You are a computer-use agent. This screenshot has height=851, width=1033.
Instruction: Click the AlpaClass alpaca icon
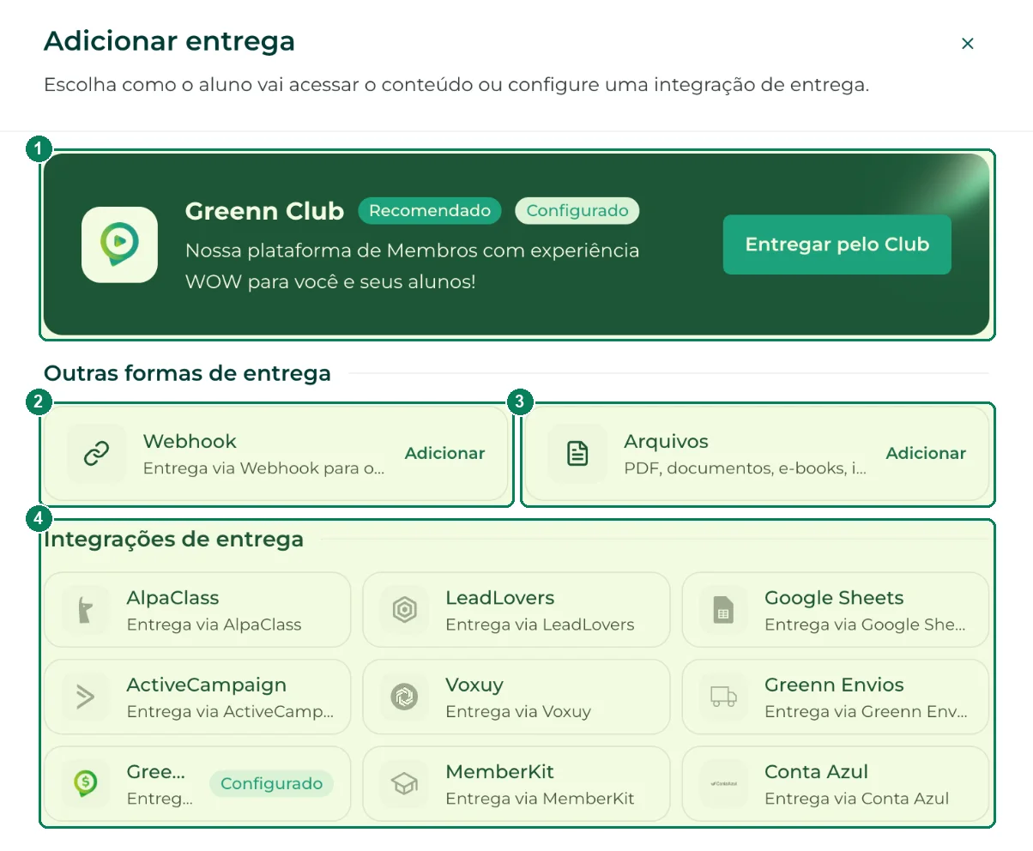(86, 610)
